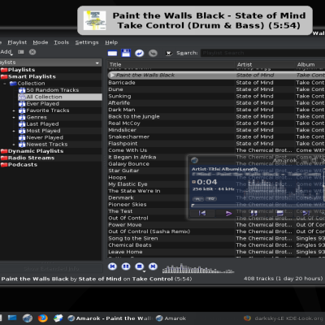Click previous track in Amarok player window

202,213
